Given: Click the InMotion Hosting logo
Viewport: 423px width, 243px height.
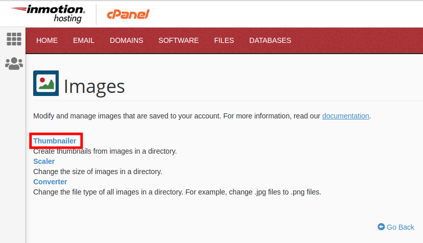Looking at the screenshot, I should tap(49, 13).
